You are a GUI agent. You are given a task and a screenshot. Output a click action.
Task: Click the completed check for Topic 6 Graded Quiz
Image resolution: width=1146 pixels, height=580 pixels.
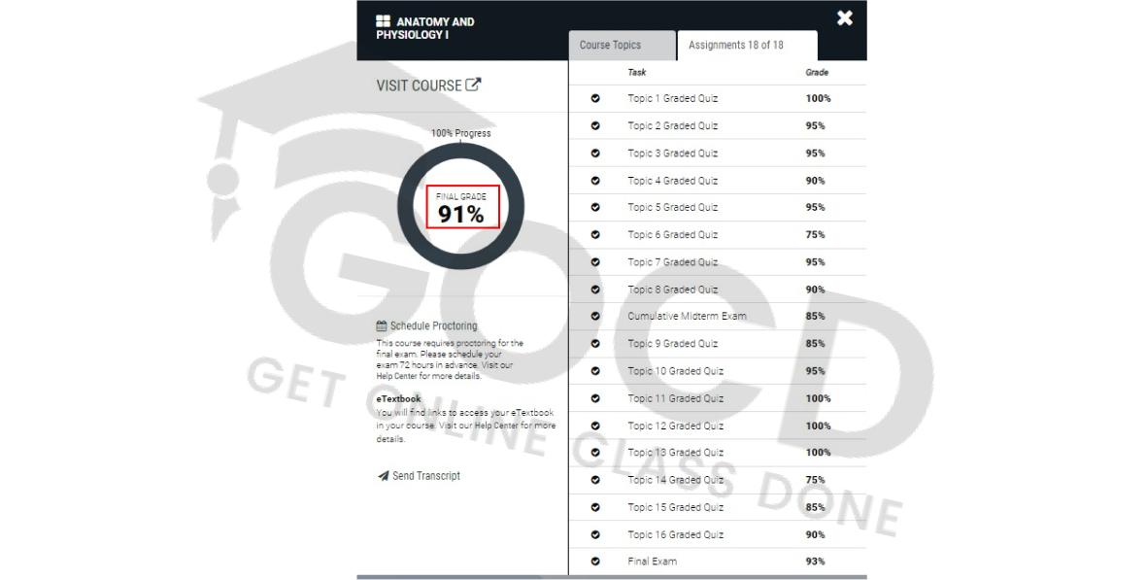595,234
